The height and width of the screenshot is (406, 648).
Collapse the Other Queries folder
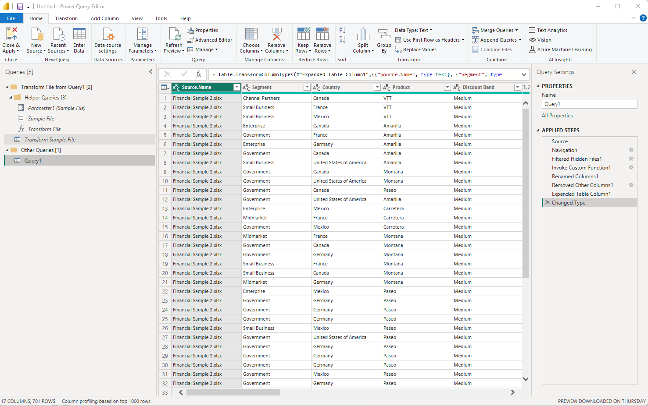coord(7,150)
